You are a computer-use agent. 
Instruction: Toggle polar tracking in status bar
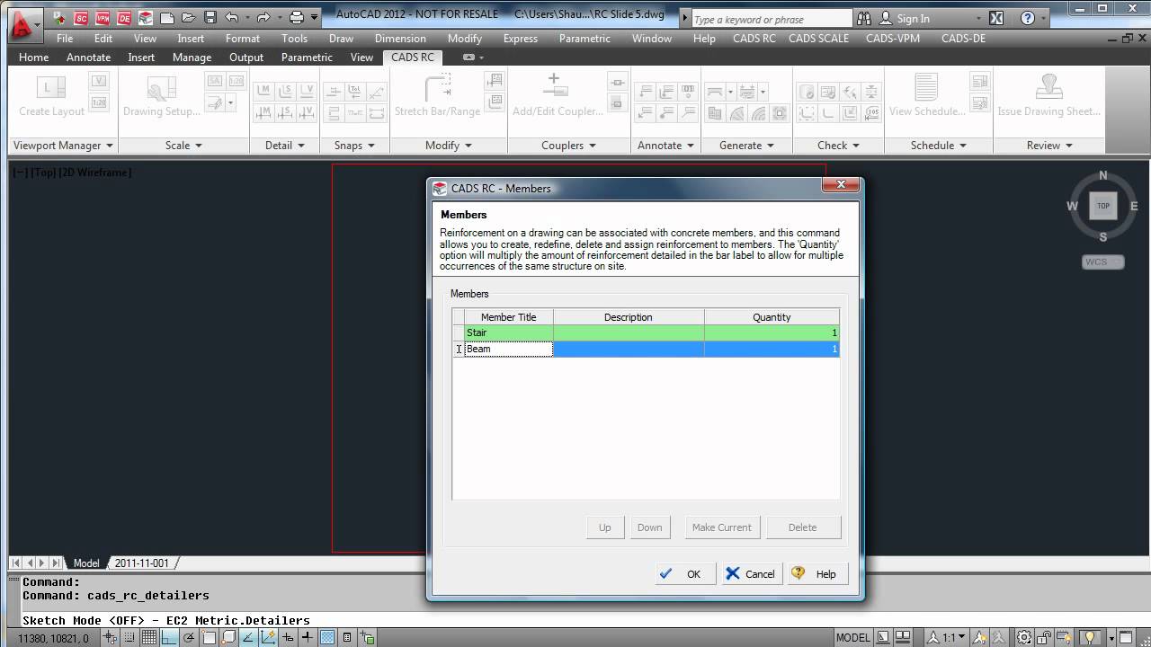click(189, 637)
